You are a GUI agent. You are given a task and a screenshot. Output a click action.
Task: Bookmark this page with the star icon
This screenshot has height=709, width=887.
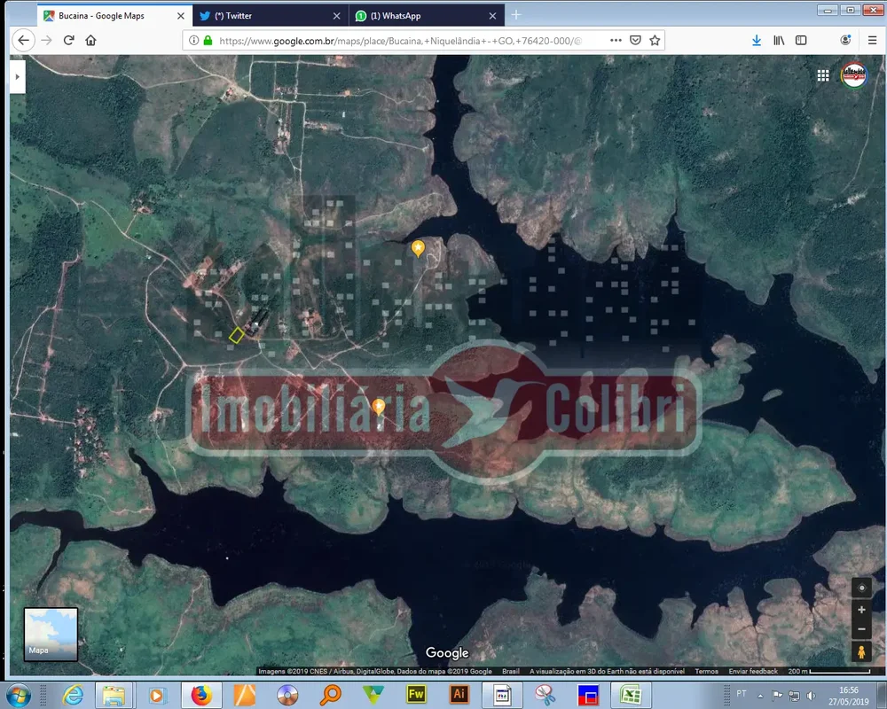655,40
